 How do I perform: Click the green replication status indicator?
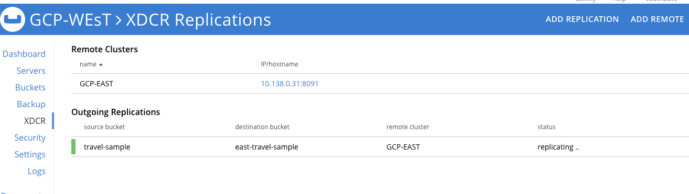pyautogui.click(x=73, y=147)
